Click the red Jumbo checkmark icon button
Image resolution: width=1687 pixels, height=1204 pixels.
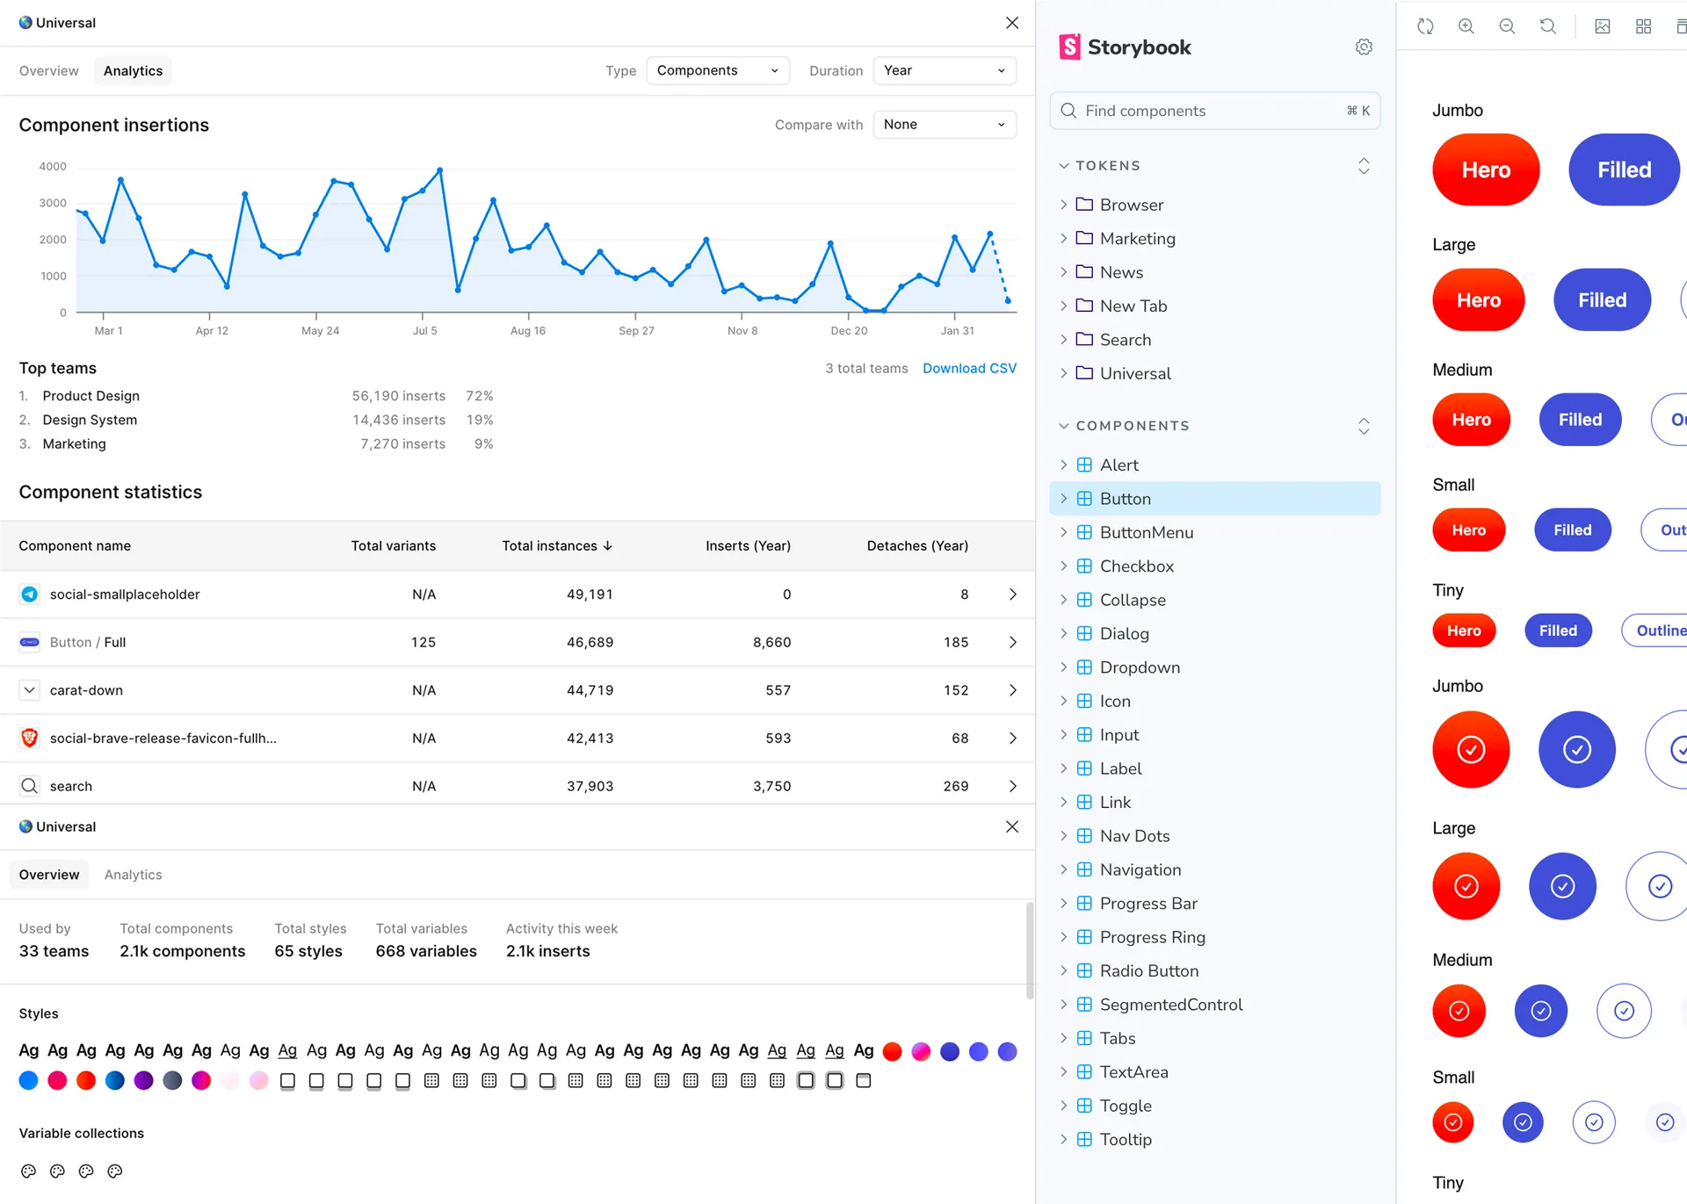point(1471,749)
